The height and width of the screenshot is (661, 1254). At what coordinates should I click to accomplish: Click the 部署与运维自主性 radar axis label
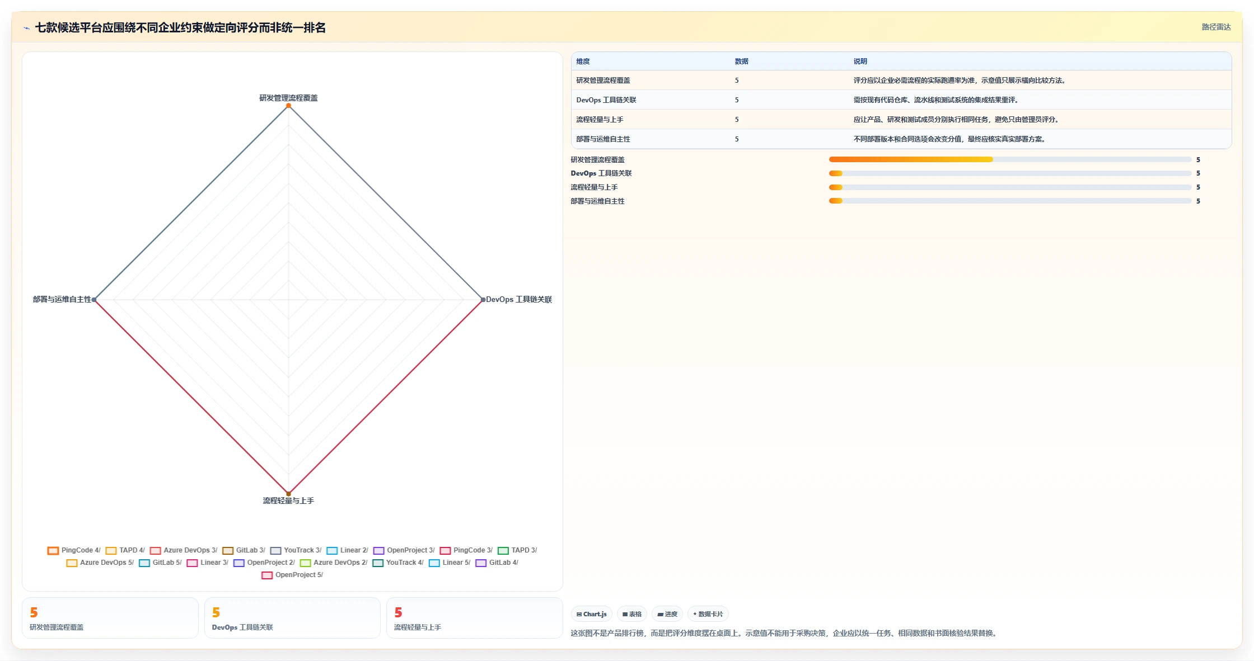pos(62,300)
